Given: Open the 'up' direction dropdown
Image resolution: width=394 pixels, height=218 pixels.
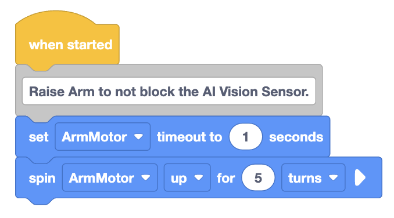Looking at the screenshot, I should point(187,177).
